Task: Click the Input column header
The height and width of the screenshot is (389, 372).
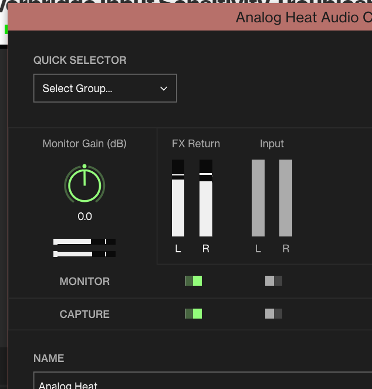Action: (272, 144)
